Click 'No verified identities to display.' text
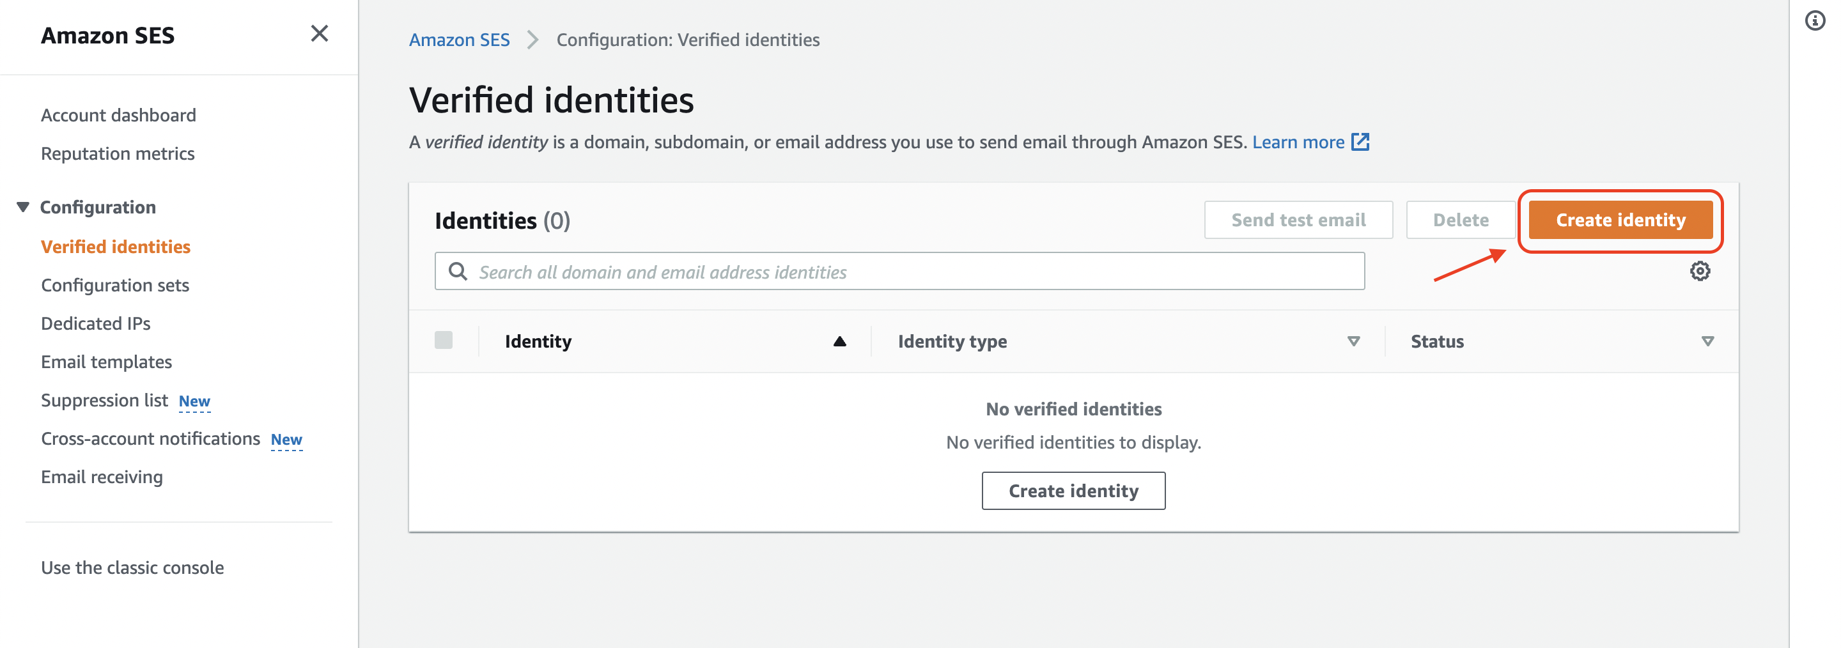This screenshot has width=1841, height=648. (1073, 443)
